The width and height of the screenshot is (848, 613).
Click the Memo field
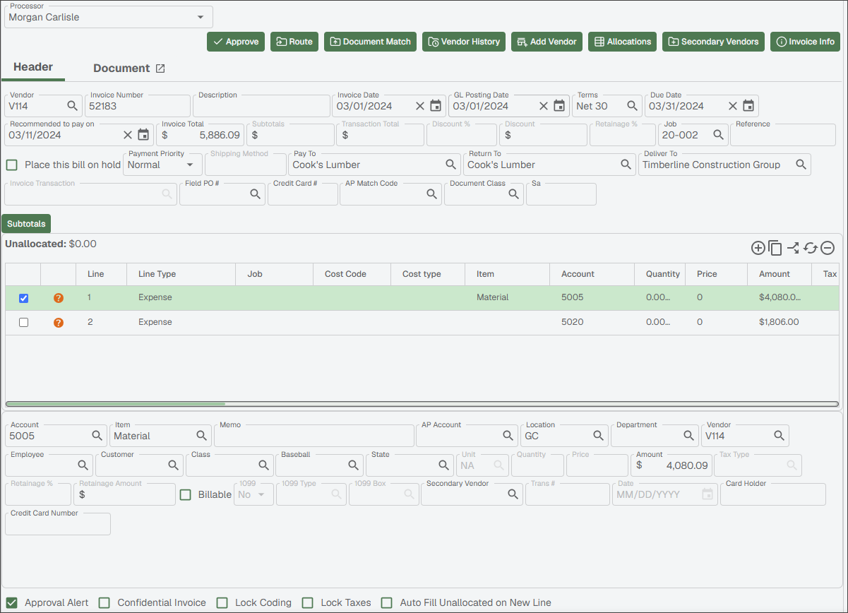[x=314, y=436]
